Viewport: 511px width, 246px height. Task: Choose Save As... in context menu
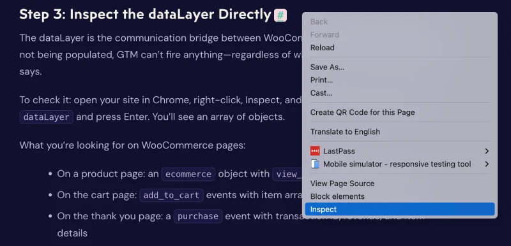(400, 68)
